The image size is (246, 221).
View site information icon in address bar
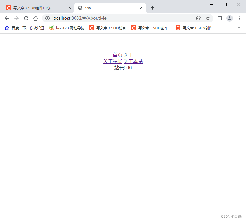pos(48,18)
